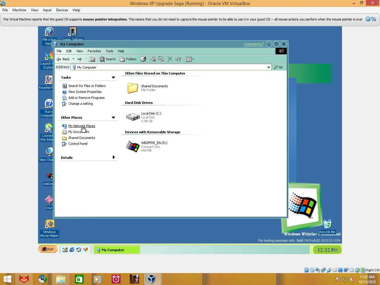The height and width of the screenshot is (285, 380).
Task: Click the host Windows Start button
Action: coord(7,279)
